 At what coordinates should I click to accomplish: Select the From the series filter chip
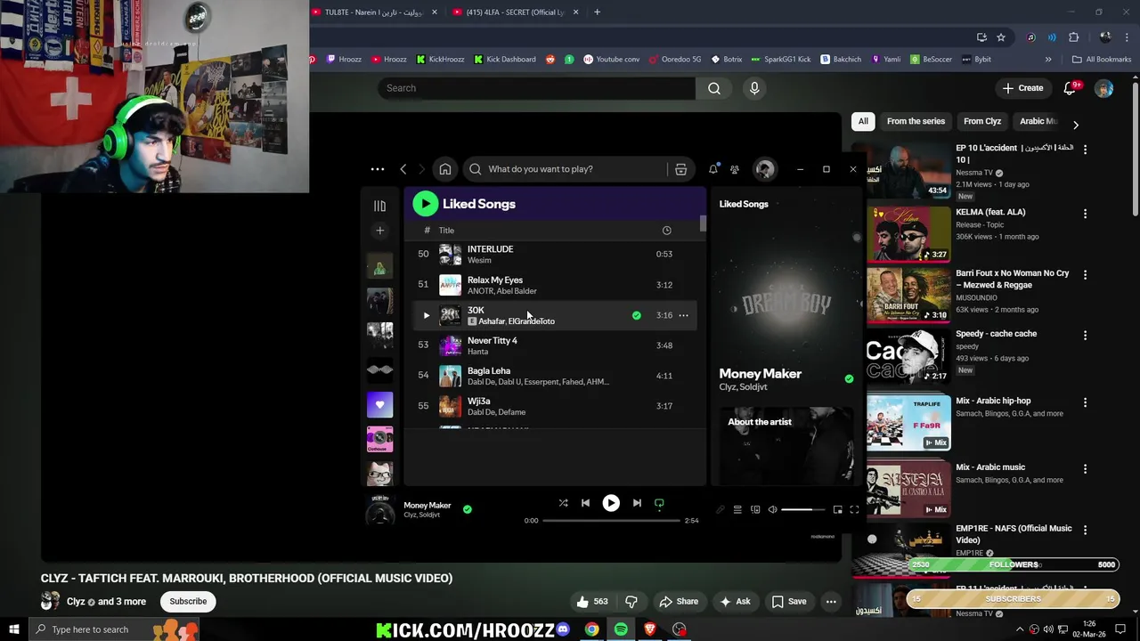pyautogui.click(x=916, y=121)
